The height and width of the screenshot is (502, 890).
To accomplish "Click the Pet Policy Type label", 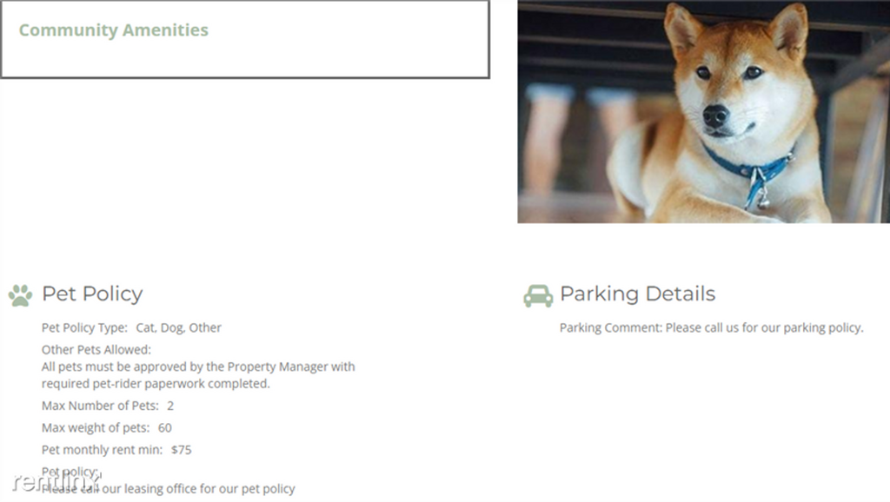I will [x=84, y=327].
